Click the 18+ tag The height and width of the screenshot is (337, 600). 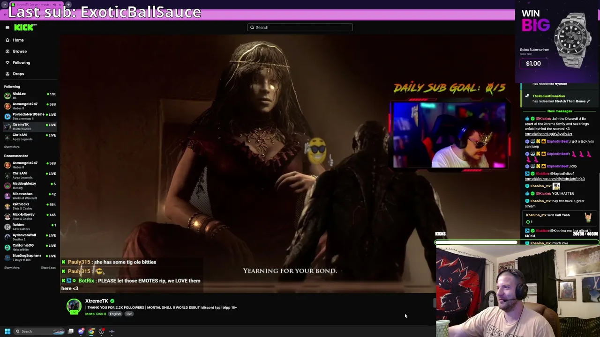(x=129, y=314)
